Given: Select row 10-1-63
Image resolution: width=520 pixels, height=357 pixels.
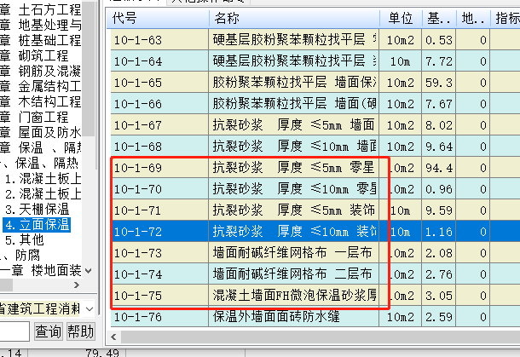Looking at the screenshot, I should point(315,40).
